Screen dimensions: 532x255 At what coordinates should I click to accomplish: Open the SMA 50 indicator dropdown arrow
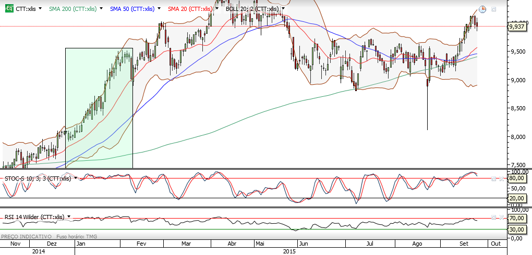[x=159, y=9]
